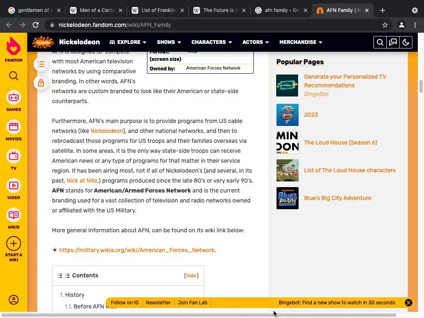
Task: Close the AFN Family tab
Action: click(367, 10)
